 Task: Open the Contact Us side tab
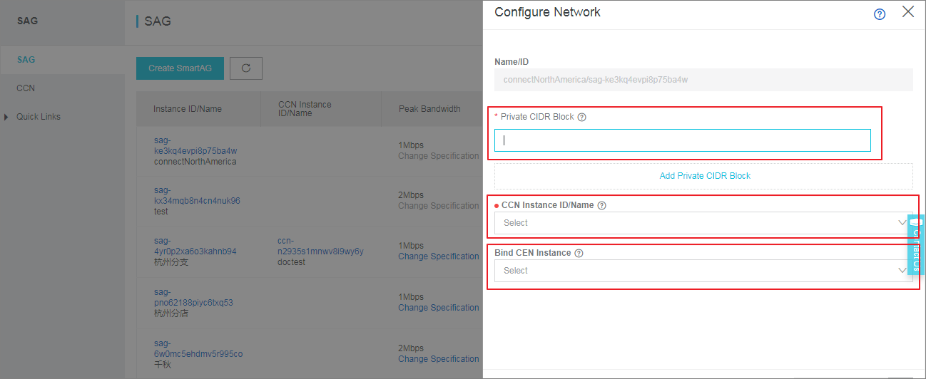916,244
